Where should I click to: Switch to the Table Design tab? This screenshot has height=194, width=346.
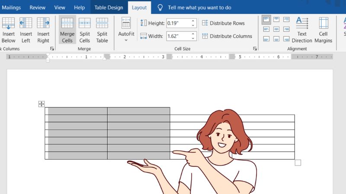point(109,7)
